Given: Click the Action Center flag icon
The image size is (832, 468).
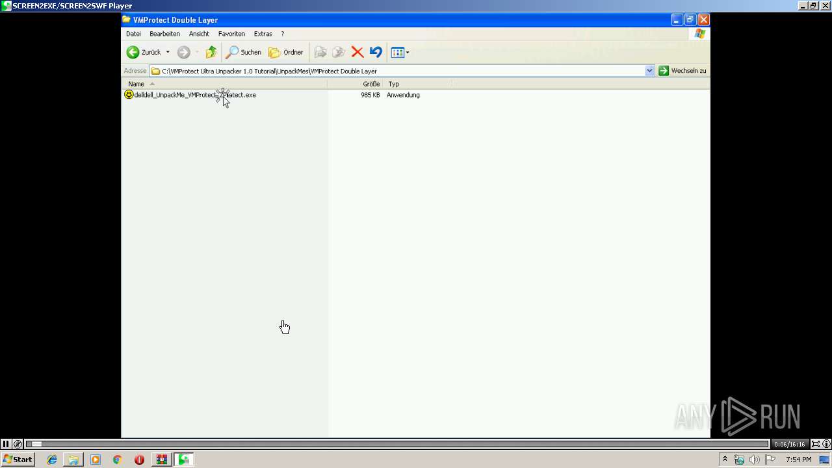Looking at the screenshot, I should click(770, 460).
